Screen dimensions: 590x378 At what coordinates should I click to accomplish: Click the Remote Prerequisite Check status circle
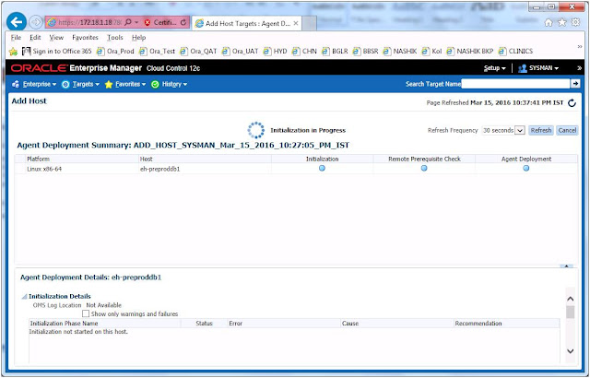click(424, 168)
